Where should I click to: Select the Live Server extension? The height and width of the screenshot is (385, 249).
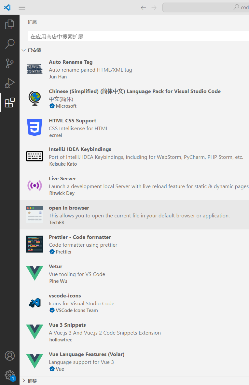62,179
